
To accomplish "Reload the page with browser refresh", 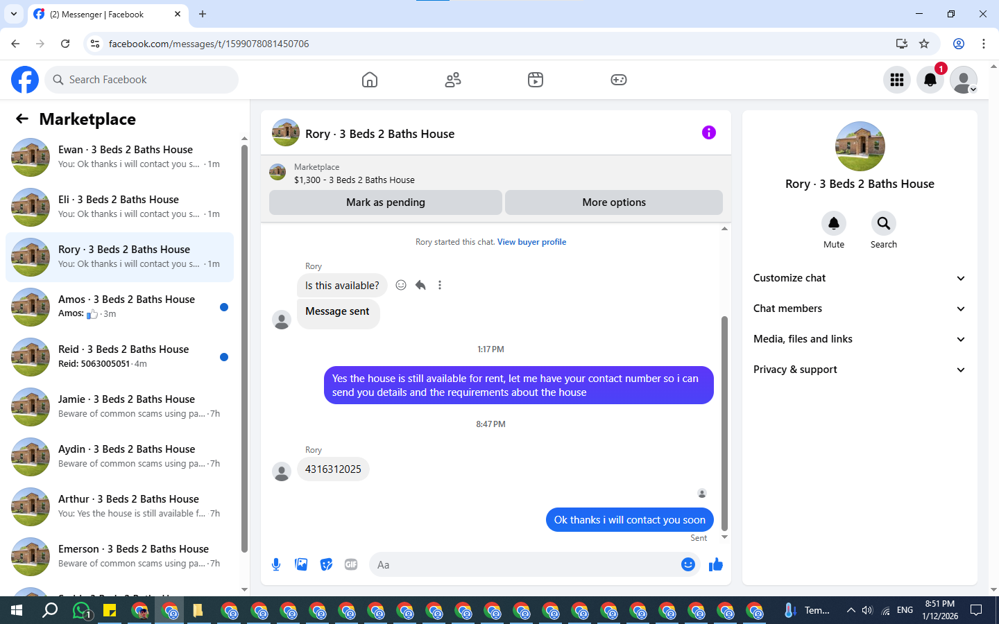I will (65, 44).
